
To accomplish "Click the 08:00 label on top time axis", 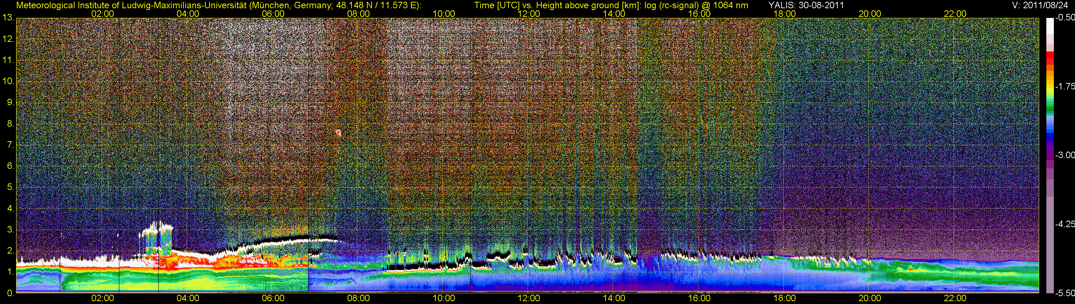I will (x=358, y=14).
